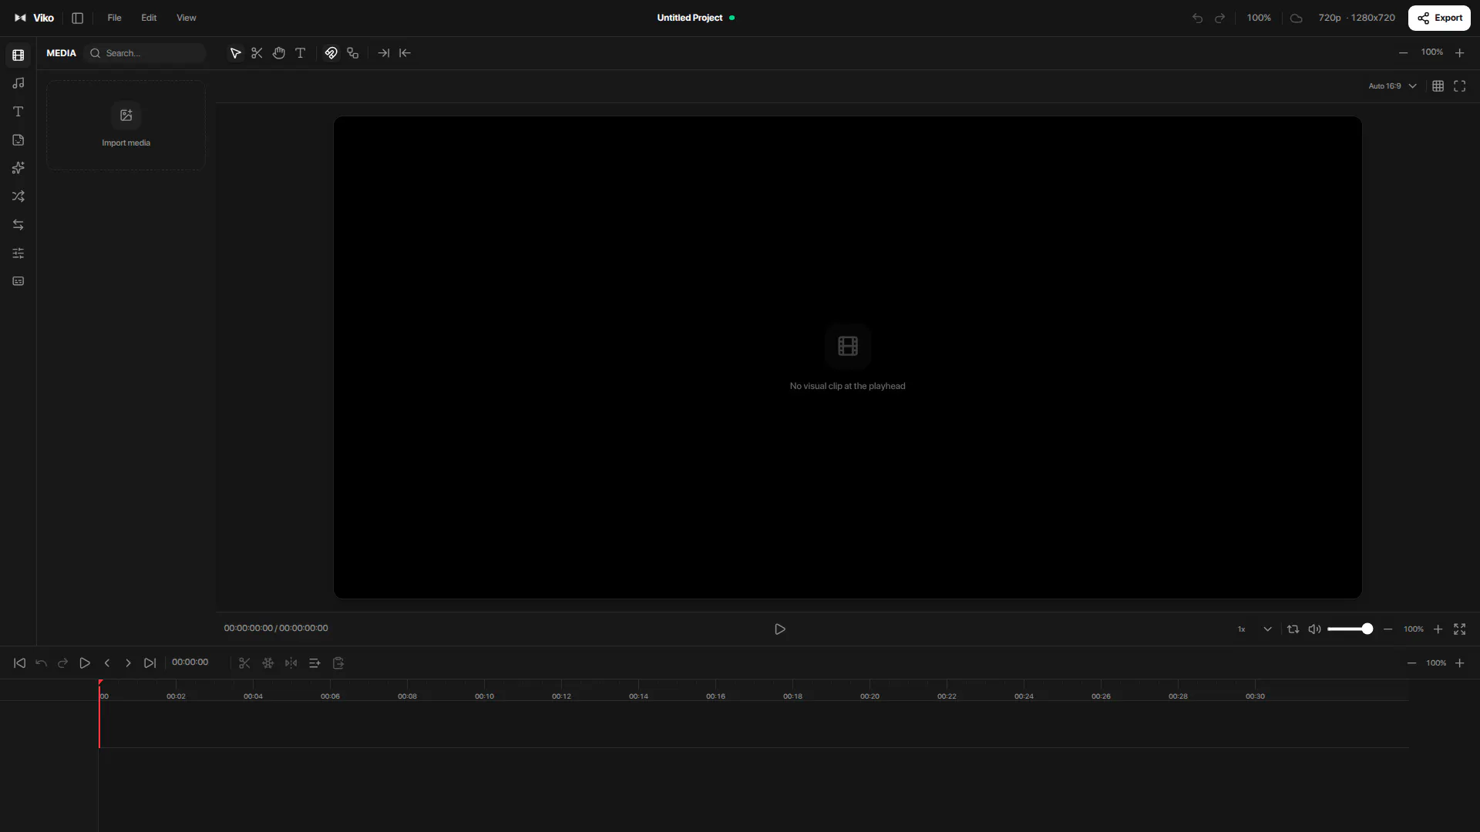Click the Untitled Project title
Viewport: 1480px width, 832px height.
point(690,18)
